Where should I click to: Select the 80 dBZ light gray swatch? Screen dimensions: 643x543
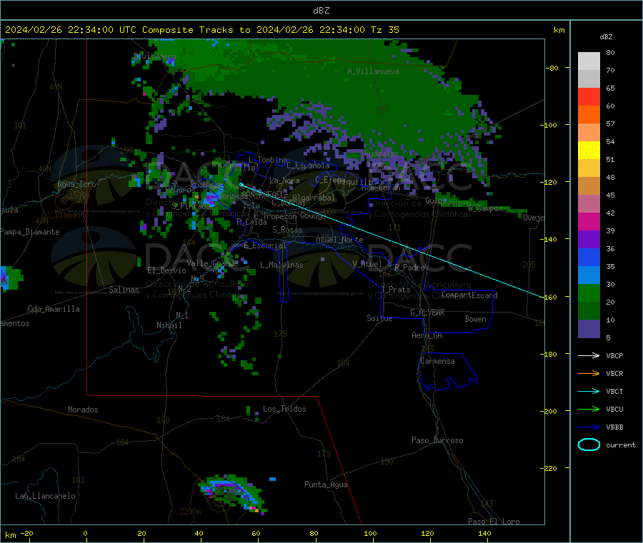tap(589, 61)
